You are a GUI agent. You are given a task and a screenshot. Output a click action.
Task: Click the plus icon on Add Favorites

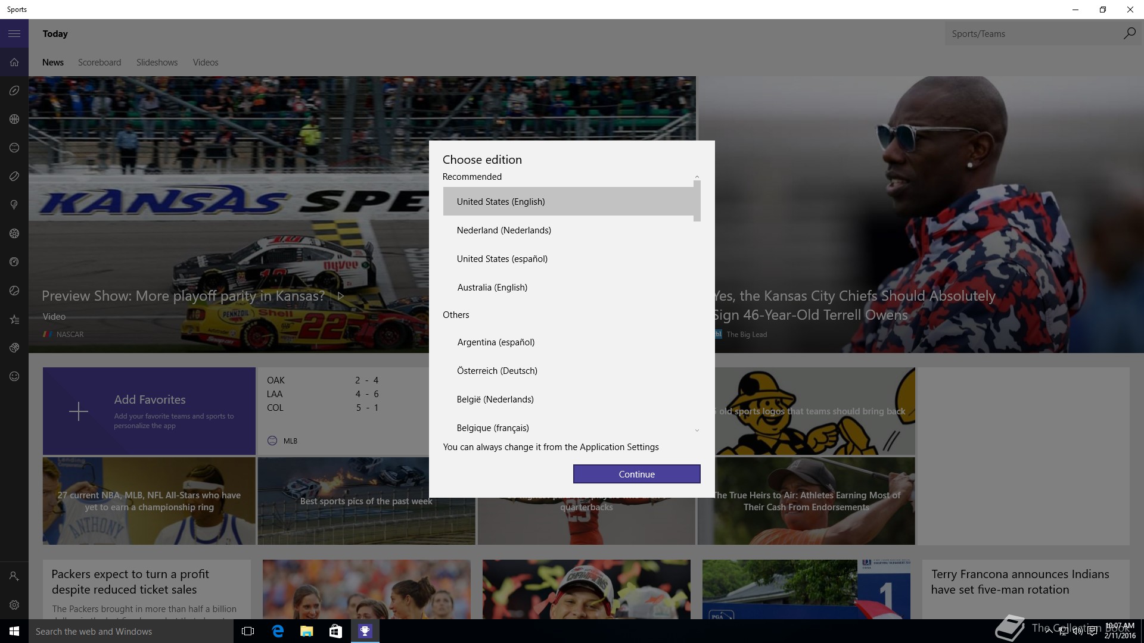[79, 411]
